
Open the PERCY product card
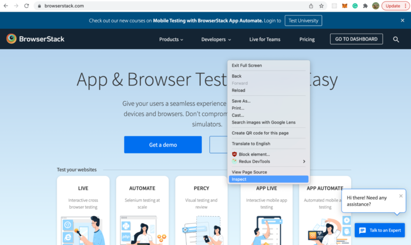201,210
